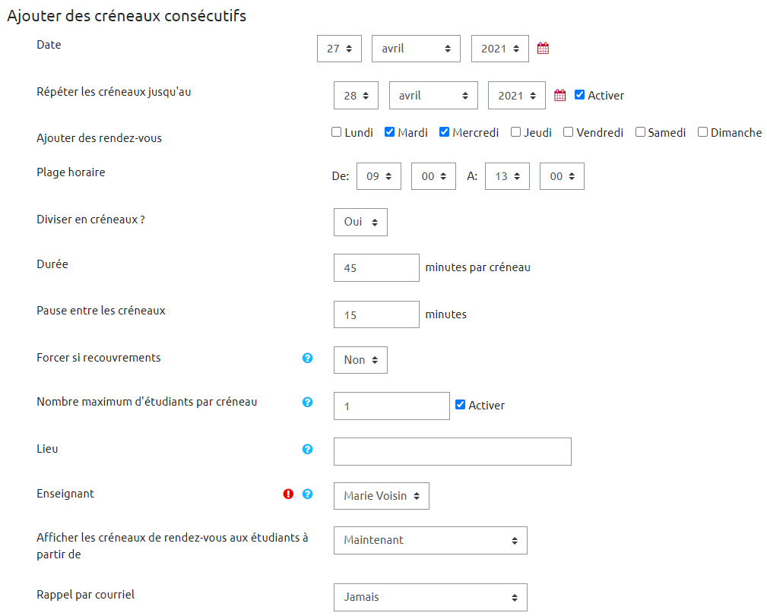Open the Enseignant dropdown showing Marie Voisin

pyautogui.click(x=381, y=496)
